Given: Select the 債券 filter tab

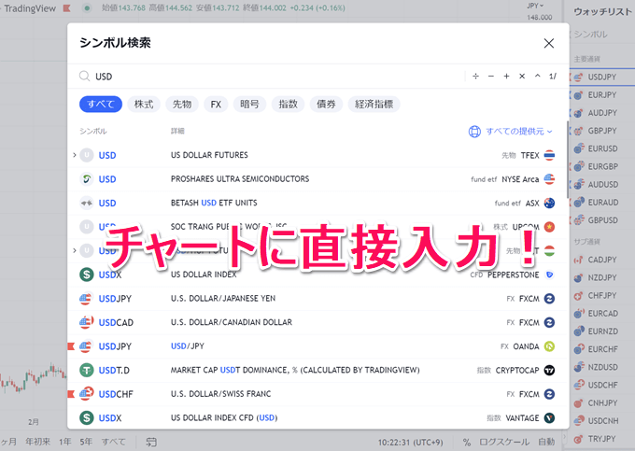Looking at the screenshot, I should (x=326, y=104).
